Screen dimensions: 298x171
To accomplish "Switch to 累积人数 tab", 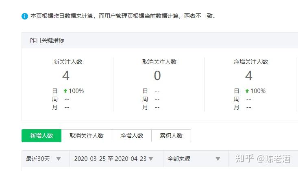I will 171,136.
